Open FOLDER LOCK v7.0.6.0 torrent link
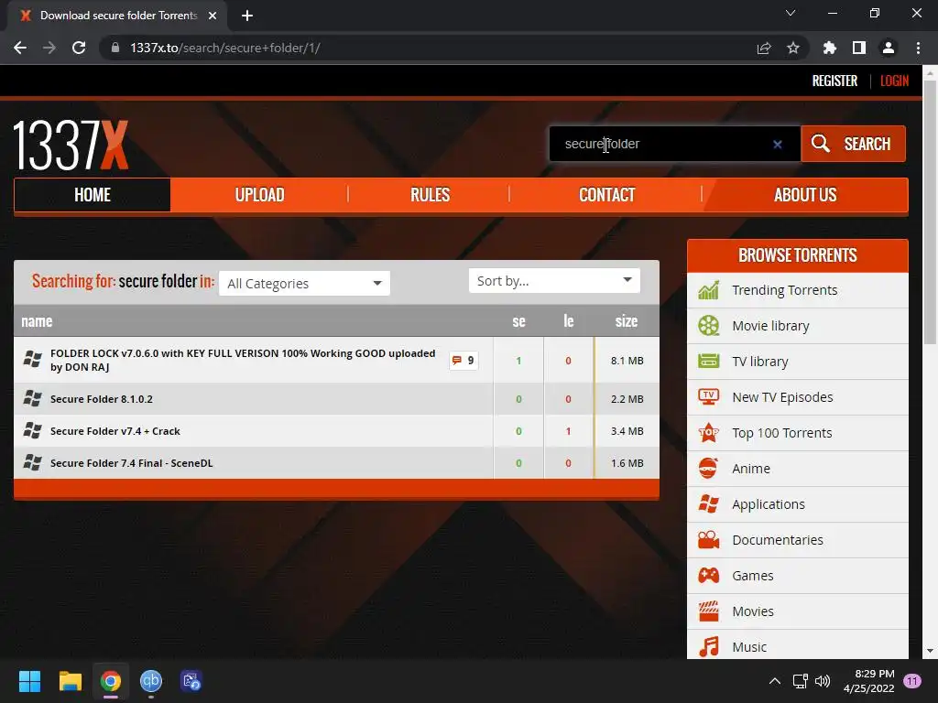This screenshot has height=703, width=938. pyautogui.click(x=243, y=360)
